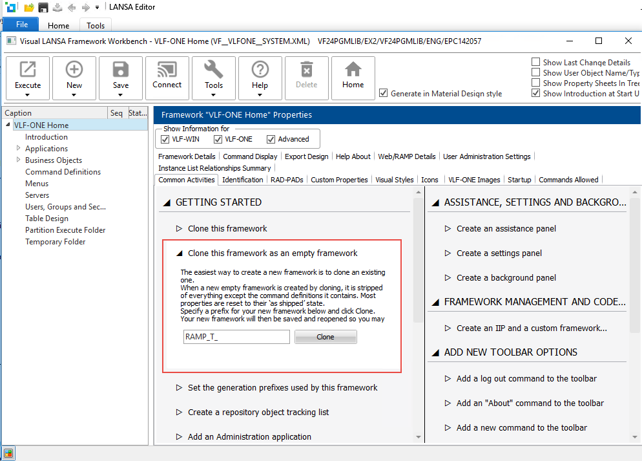This screenshot has width=642, height=461.
Task: Open the Command Display tab
Action: pyautogui.click(x=250, y=156)
